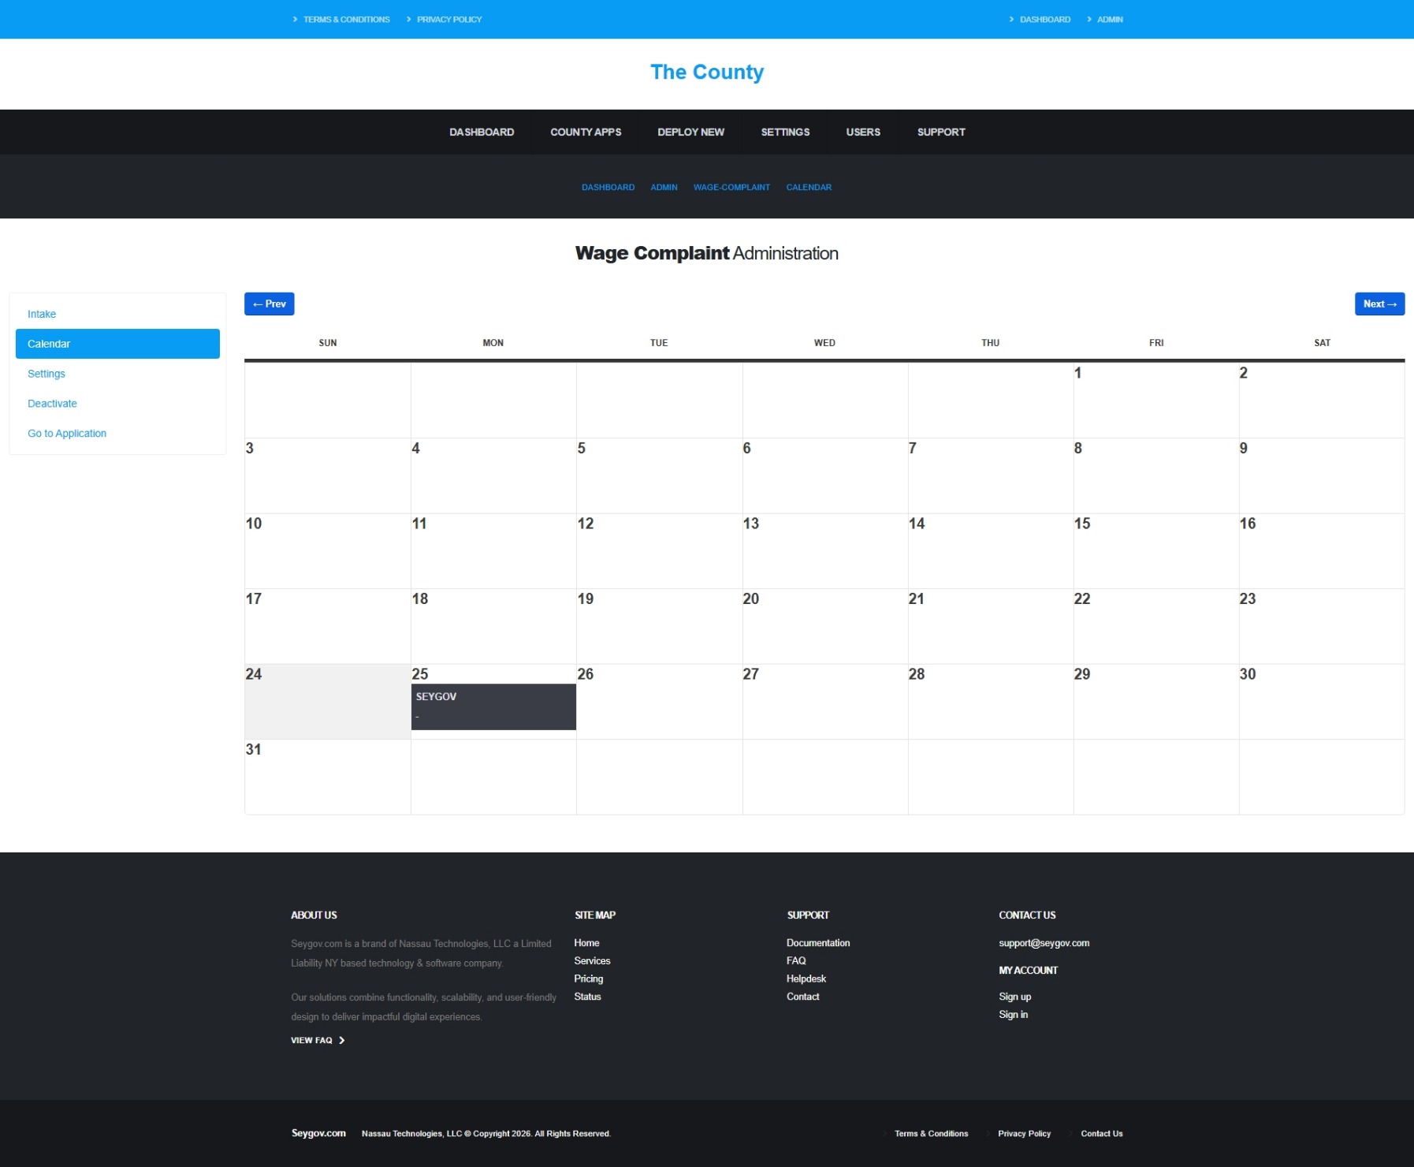Select DEPLOY NEW in the navigation bar

click(x=690, y=132)
